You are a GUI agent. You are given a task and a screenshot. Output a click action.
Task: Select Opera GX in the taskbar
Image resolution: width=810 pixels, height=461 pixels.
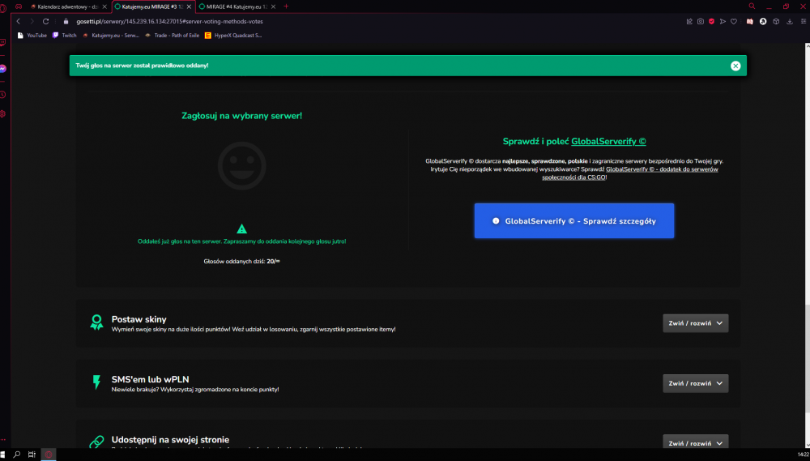point(49,455)
